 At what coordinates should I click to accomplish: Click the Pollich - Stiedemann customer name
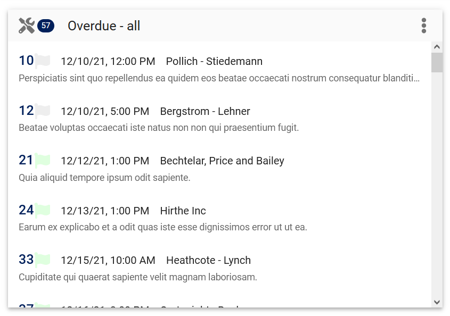pyautogui.click(x=214, y=61)
